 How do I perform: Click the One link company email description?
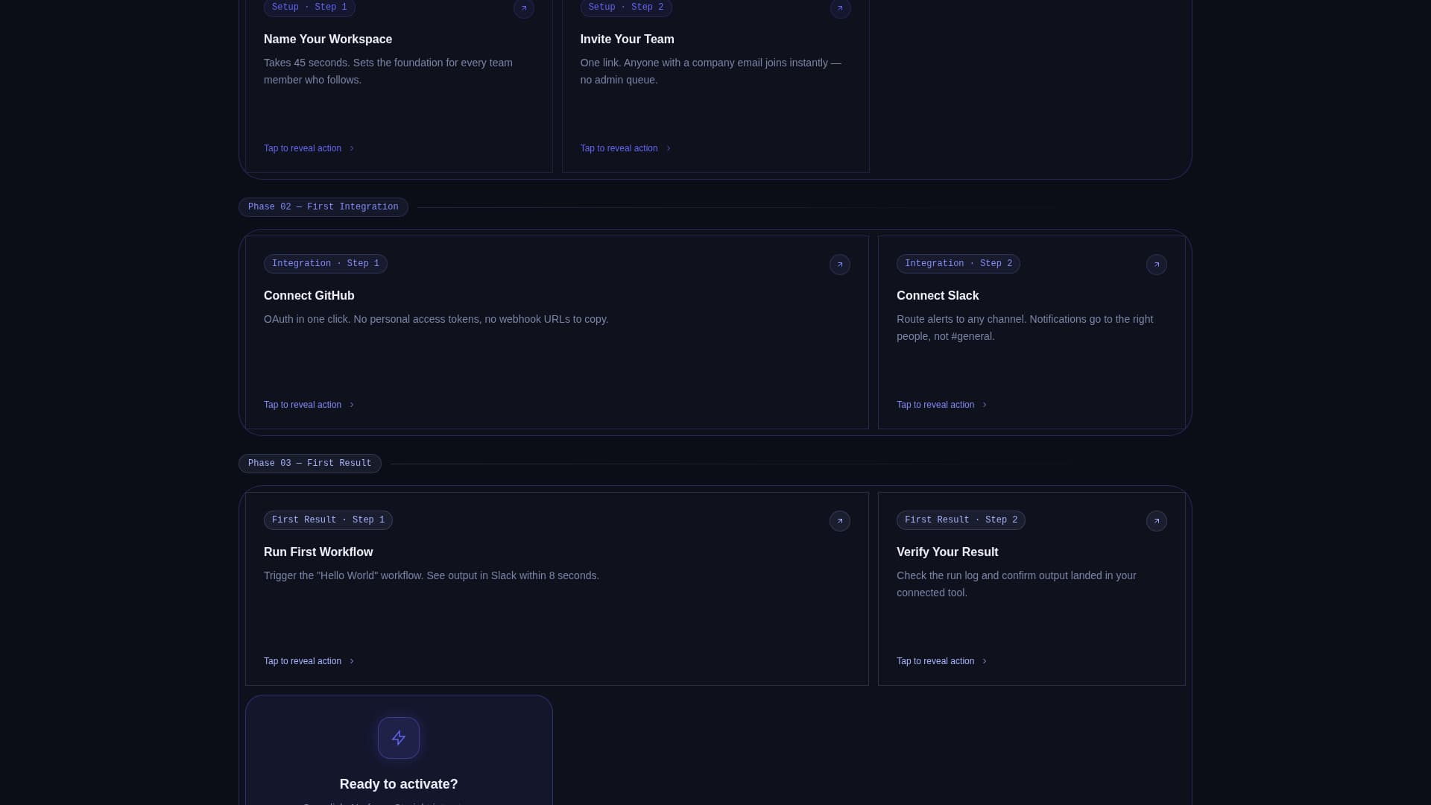(x=711, y=72)
